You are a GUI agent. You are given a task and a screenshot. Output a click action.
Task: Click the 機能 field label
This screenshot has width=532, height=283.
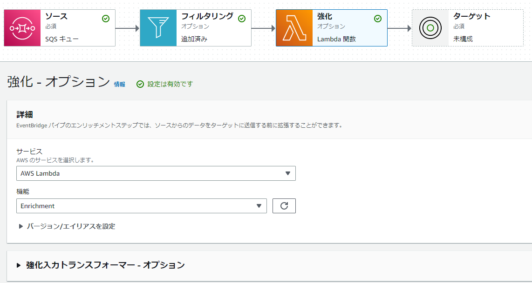coord(23,191)
